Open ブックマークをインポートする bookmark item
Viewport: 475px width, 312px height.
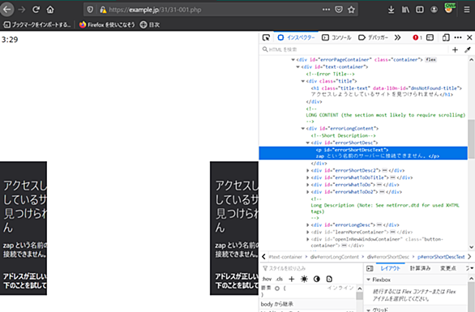point(36,25)
